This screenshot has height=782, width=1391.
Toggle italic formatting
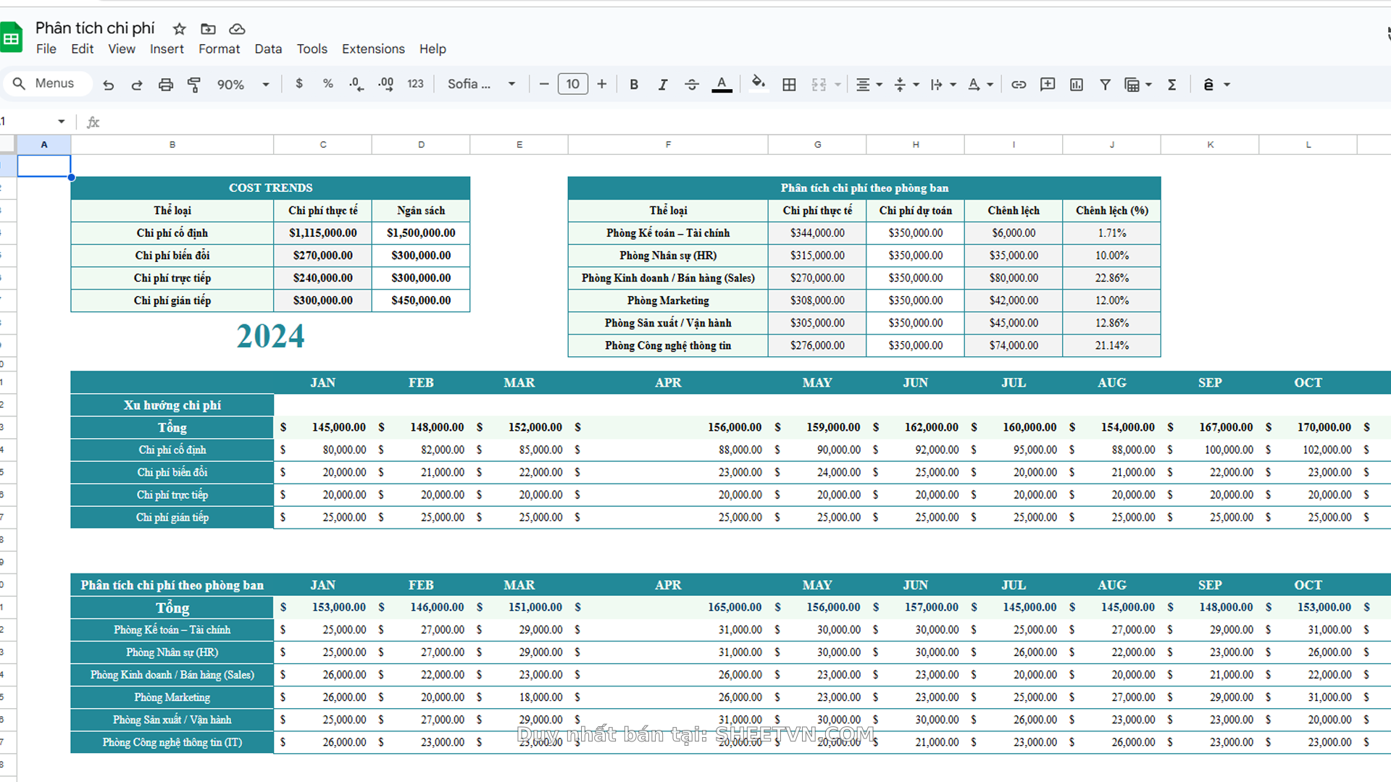663,84
